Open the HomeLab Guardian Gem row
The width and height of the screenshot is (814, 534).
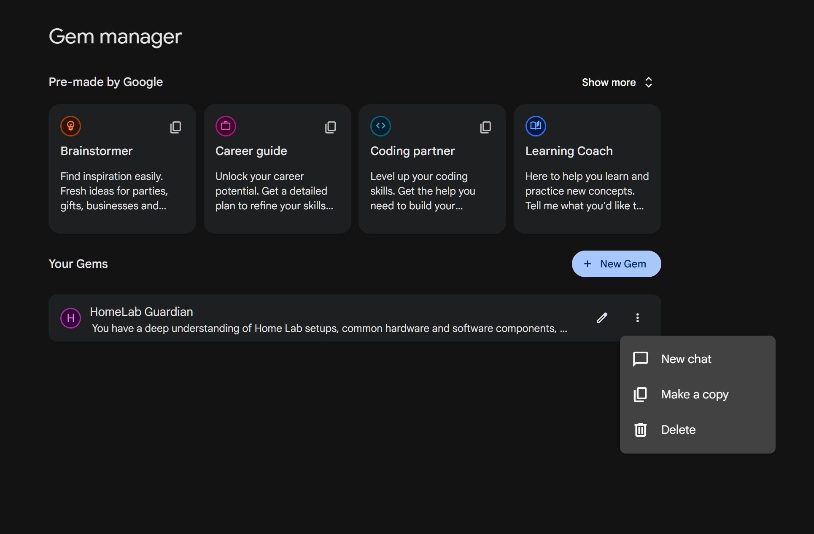click(x=295, y=318)
